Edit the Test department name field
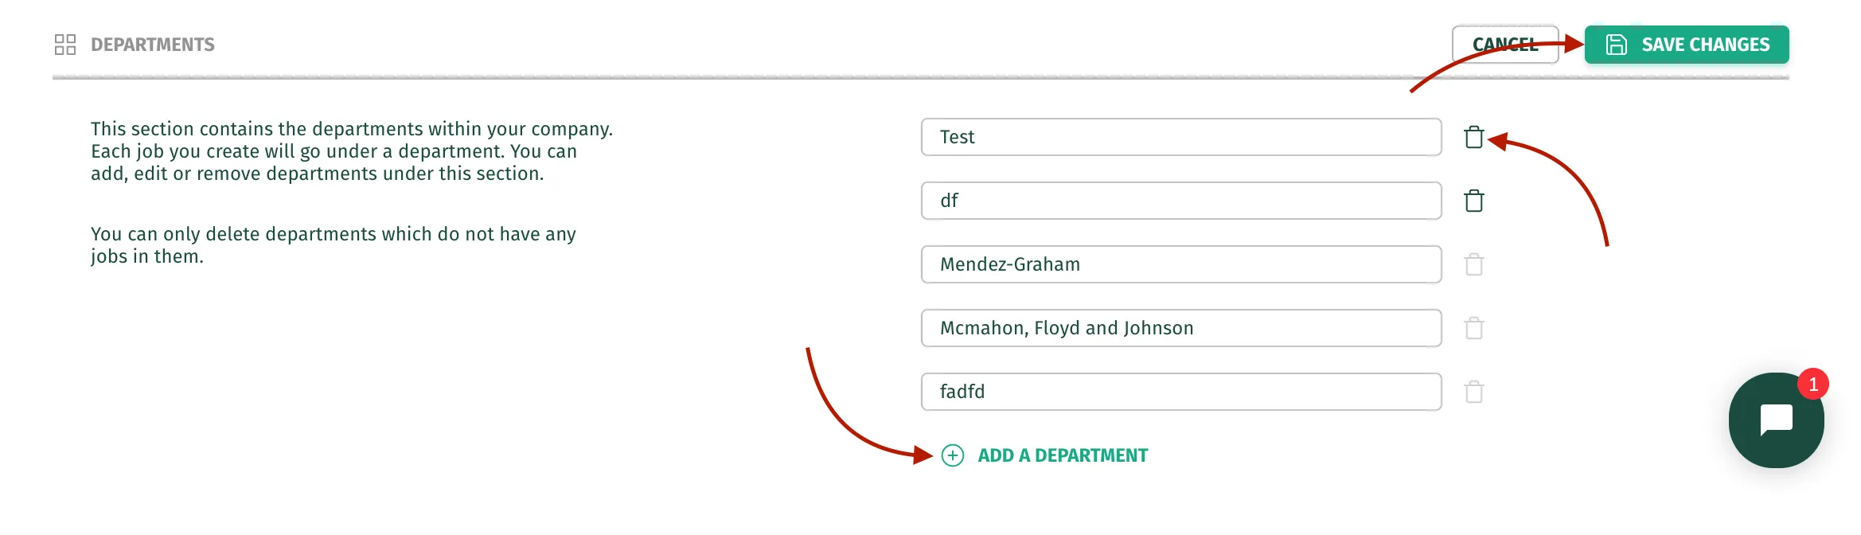Screen dimensions: 1861x535 pyautogui.click(x=1181, y=137)
